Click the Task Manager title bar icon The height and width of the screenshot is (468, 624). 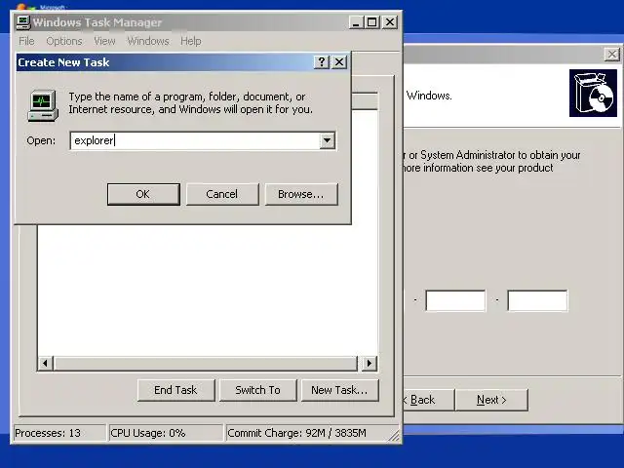pyautogui.click(x=22, y=22)
